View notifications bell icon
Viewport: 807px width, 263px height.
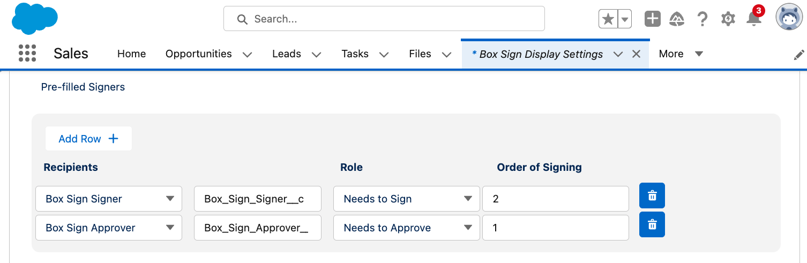753,19
